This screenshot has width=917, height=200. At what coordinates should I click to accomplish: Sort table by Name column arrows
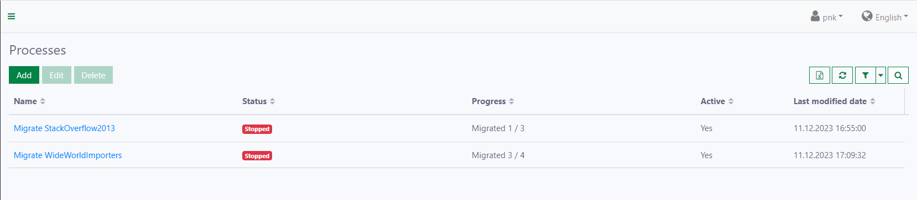(x=43, y=101)
